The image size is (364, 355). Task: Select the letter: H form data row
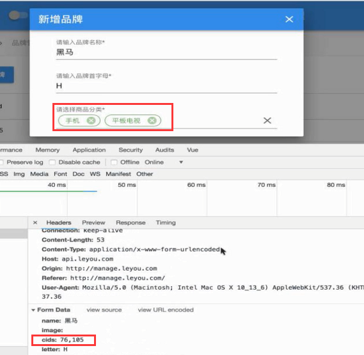pos(54,349)
